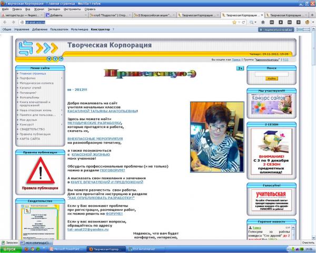Switch to Microsoft PowerPoint in the taskbar
Screen dimensions: 316x253
pyautogui.click(x=66, y=249)
